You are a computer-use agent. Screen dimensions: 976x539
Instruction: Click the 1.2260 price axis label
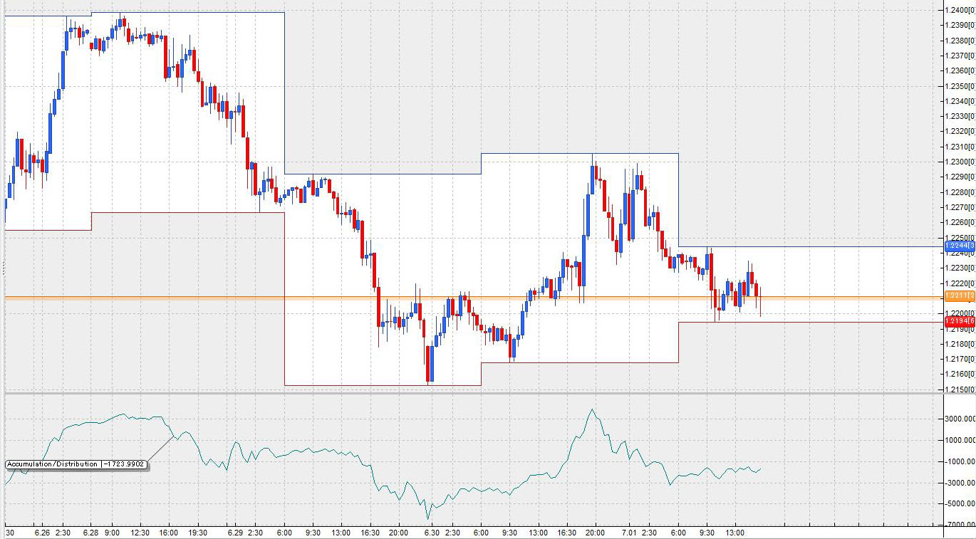(x=960, y=222)
